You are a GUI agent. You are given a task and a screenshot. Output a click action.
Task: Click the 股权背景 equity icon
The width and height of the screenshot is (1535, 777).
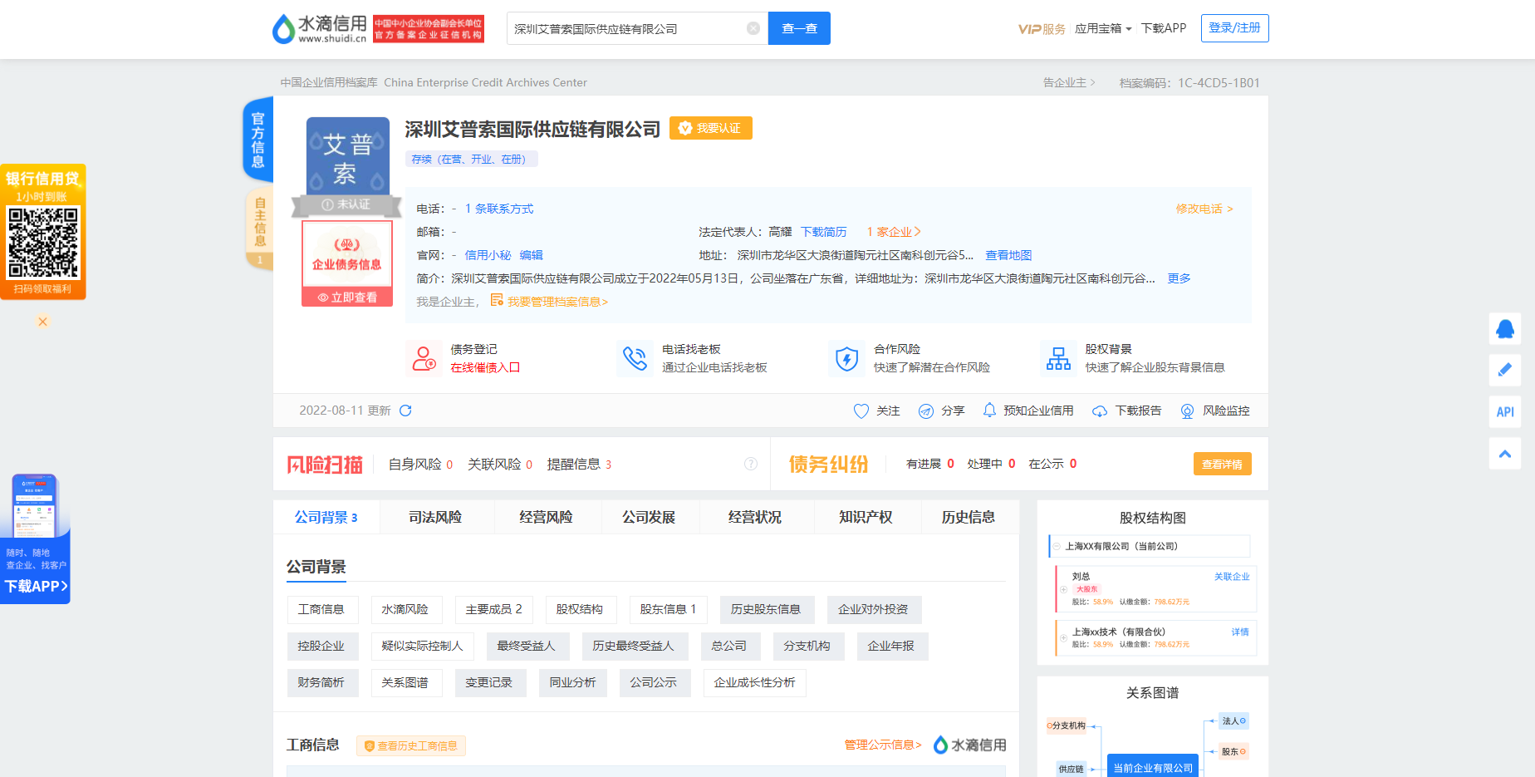[1058, 357]
